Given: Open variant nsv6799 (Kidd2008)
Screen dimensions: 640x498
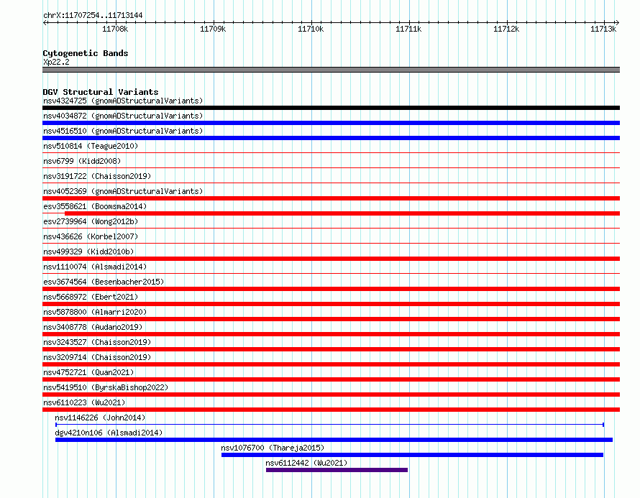Looking at the screenshot, I should click(x=82, y=161).
